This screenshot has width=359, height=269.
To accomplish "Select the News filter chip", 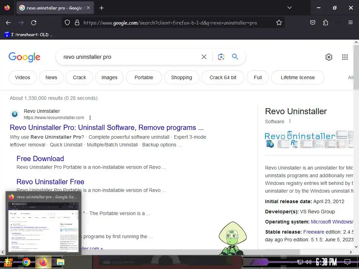I will (x=51, y=77).
